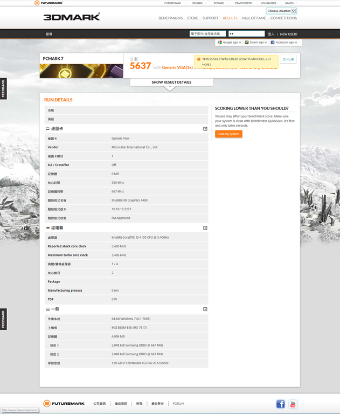Screen dimensions: 340x414
Task: Click the login link beside NEW USER?
Action: 271,34
